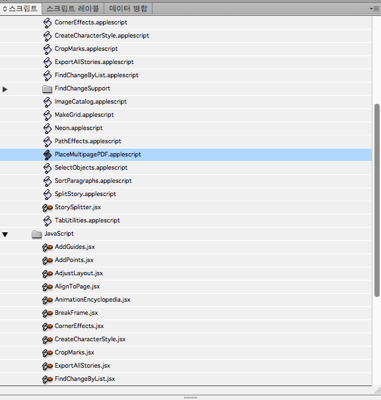
Task: Click the MakeGrid.applescript script icon
Action: (x=47, y=115)
